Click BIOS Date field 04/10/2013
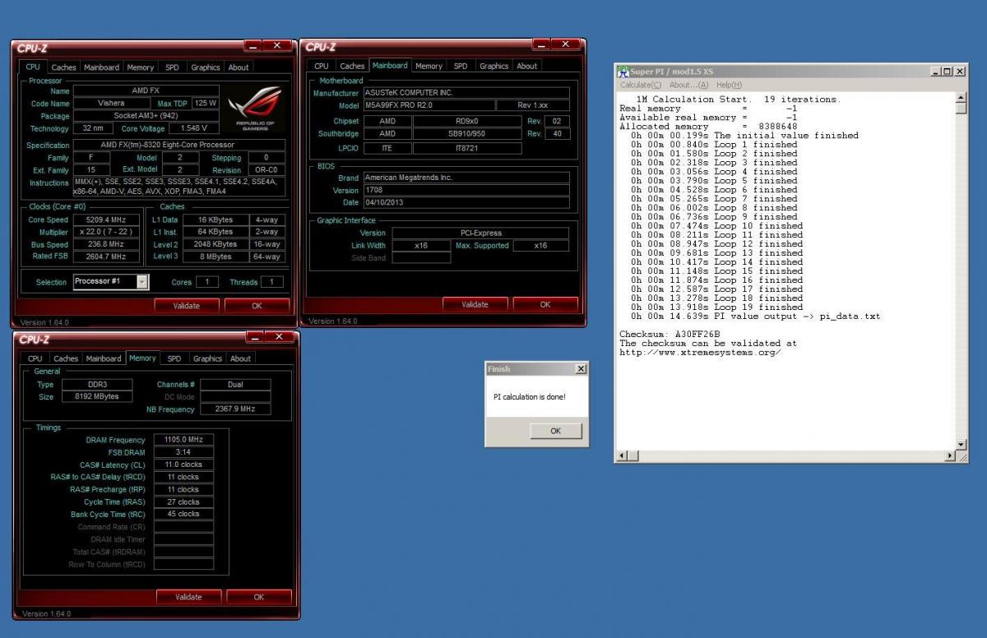This screenshot has width=987, height=638. pyautogui.click(x=466, y=202)
